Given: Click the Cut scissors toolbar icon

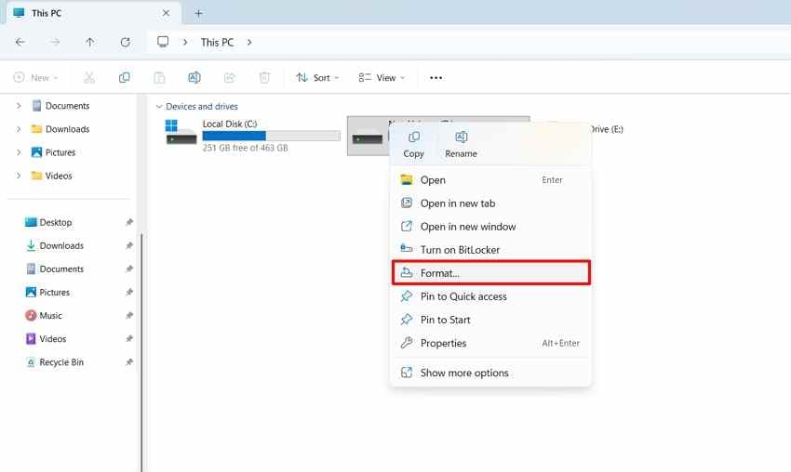Looking at the screenshot, I should click(89, 77).
